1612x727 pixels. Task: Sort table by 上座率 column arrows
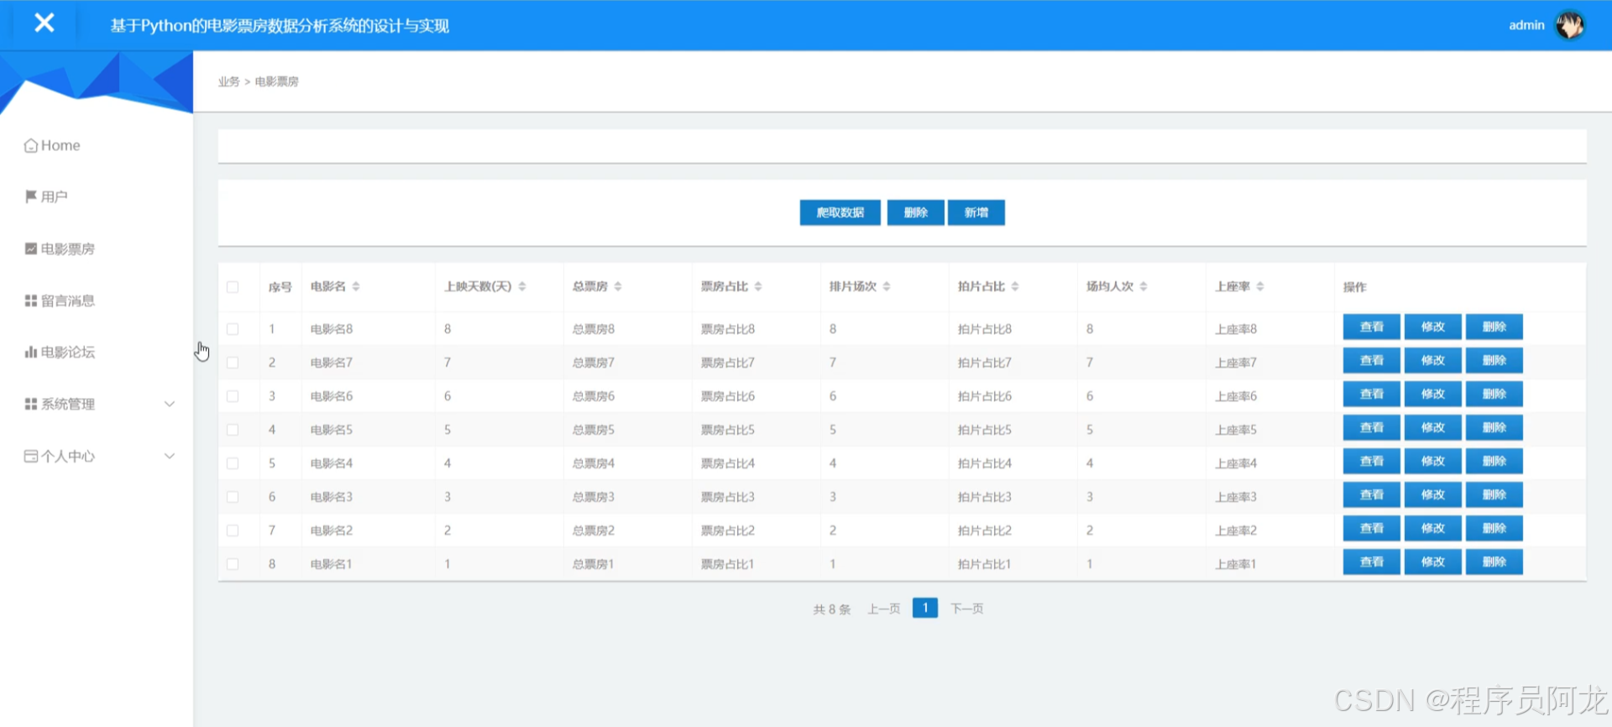tap(1260, 286)
